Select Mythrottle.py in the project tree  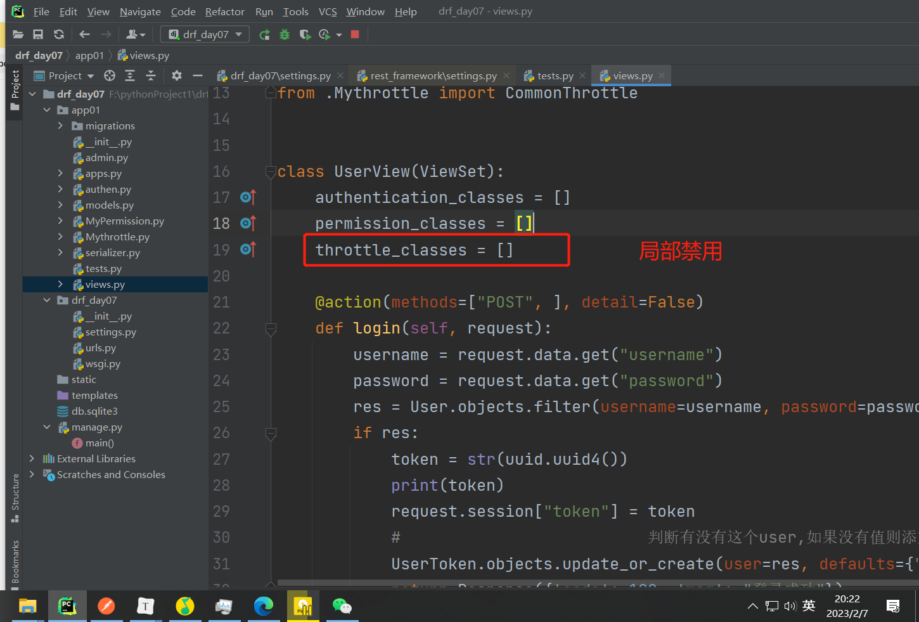[x=117, y=236]
